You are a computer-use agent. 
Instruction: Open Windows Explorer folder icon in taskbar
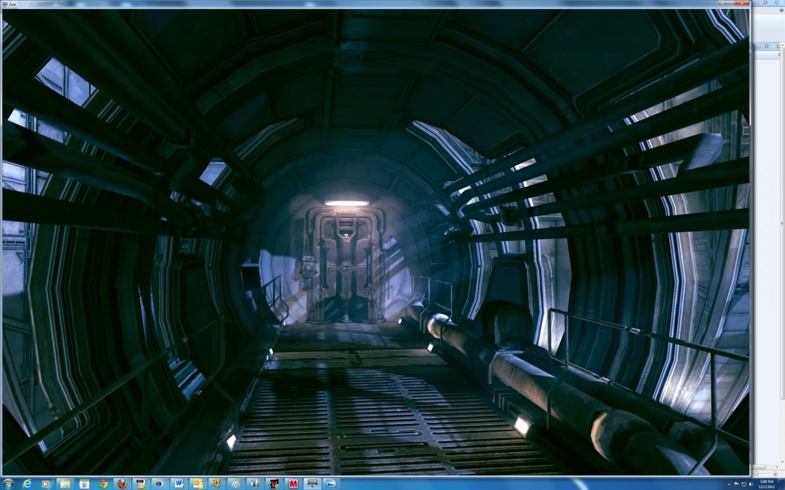(x=65, y=484)
